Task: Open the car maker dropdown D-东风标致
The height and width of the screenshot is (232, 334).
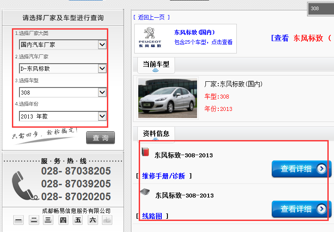Action: tap(63, 68)
